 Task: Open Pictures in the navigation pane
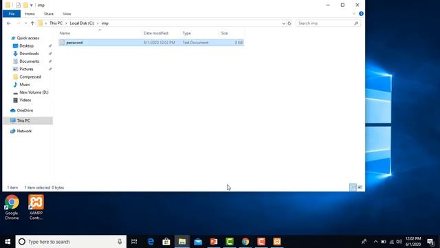(26, 69)
